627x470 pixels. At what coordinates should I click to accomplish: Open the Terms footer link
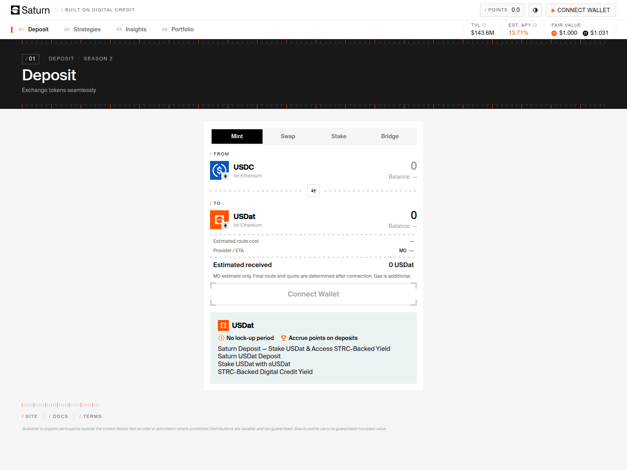tap(91, 416)
